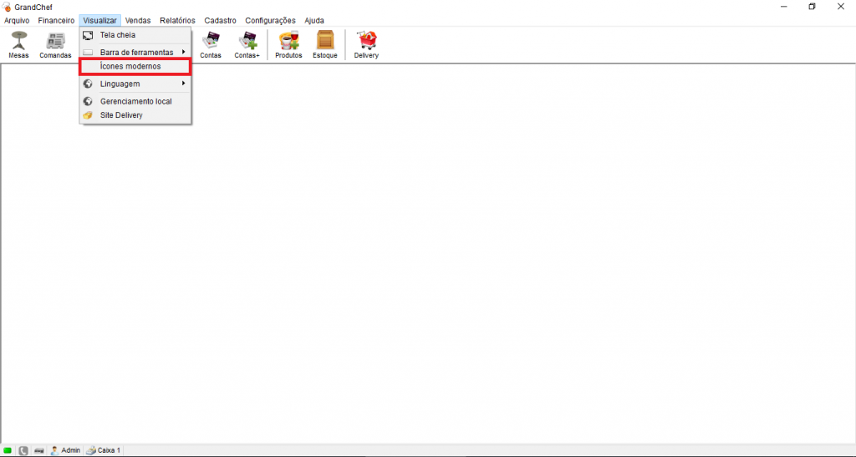Image resolution: width=856 pixels, height=457 pixels.
Task: Click the Admin user in status bar
Action: (65, 450)
